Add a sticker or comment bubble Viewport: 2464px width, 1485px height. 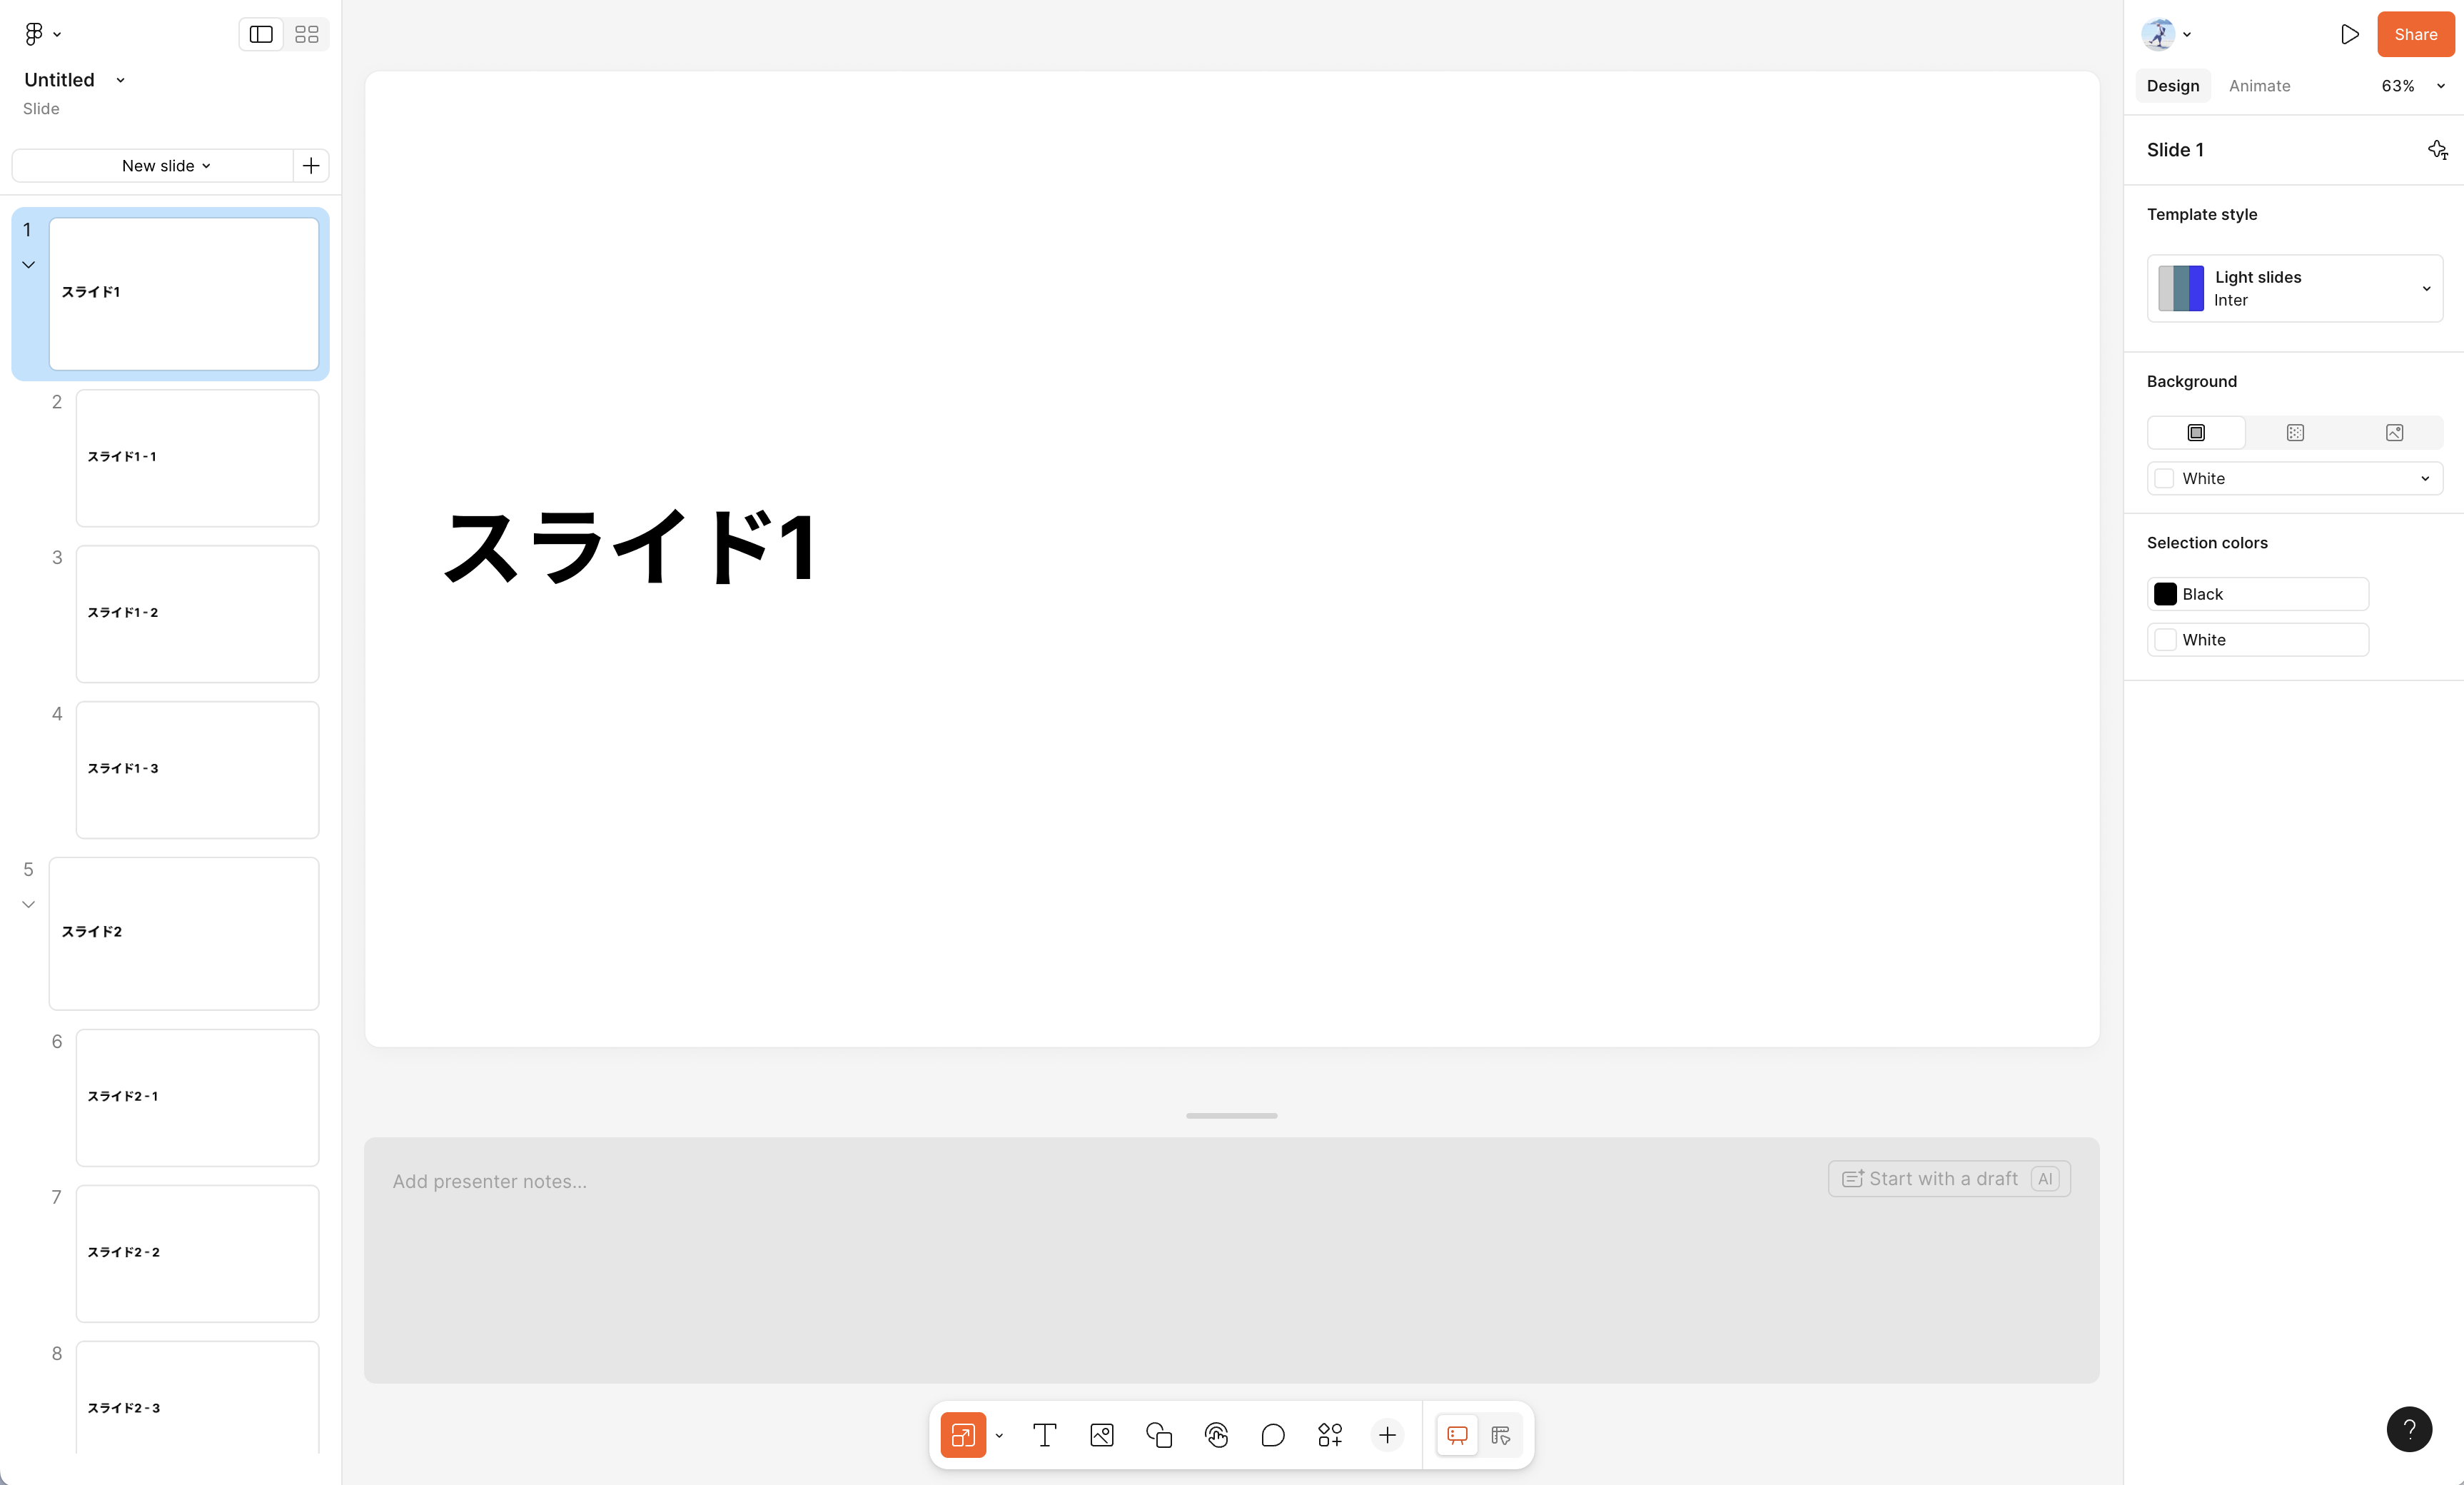pos(1273,1434)
